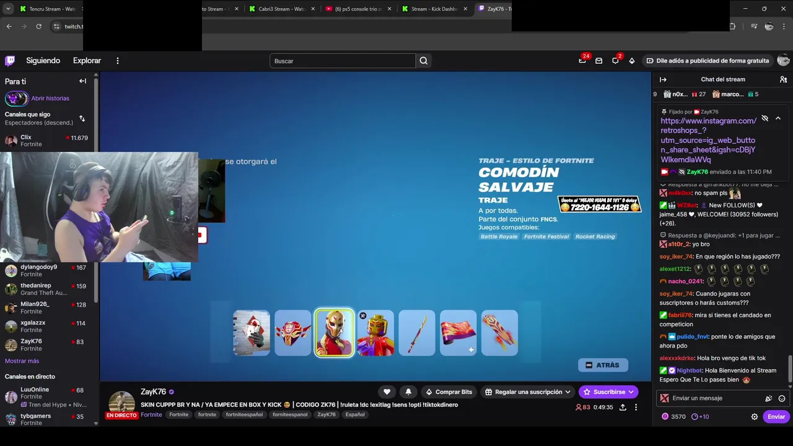Collapse the pinned message chevron
Viewport: 793px width, 446px height.
point(778,118)
